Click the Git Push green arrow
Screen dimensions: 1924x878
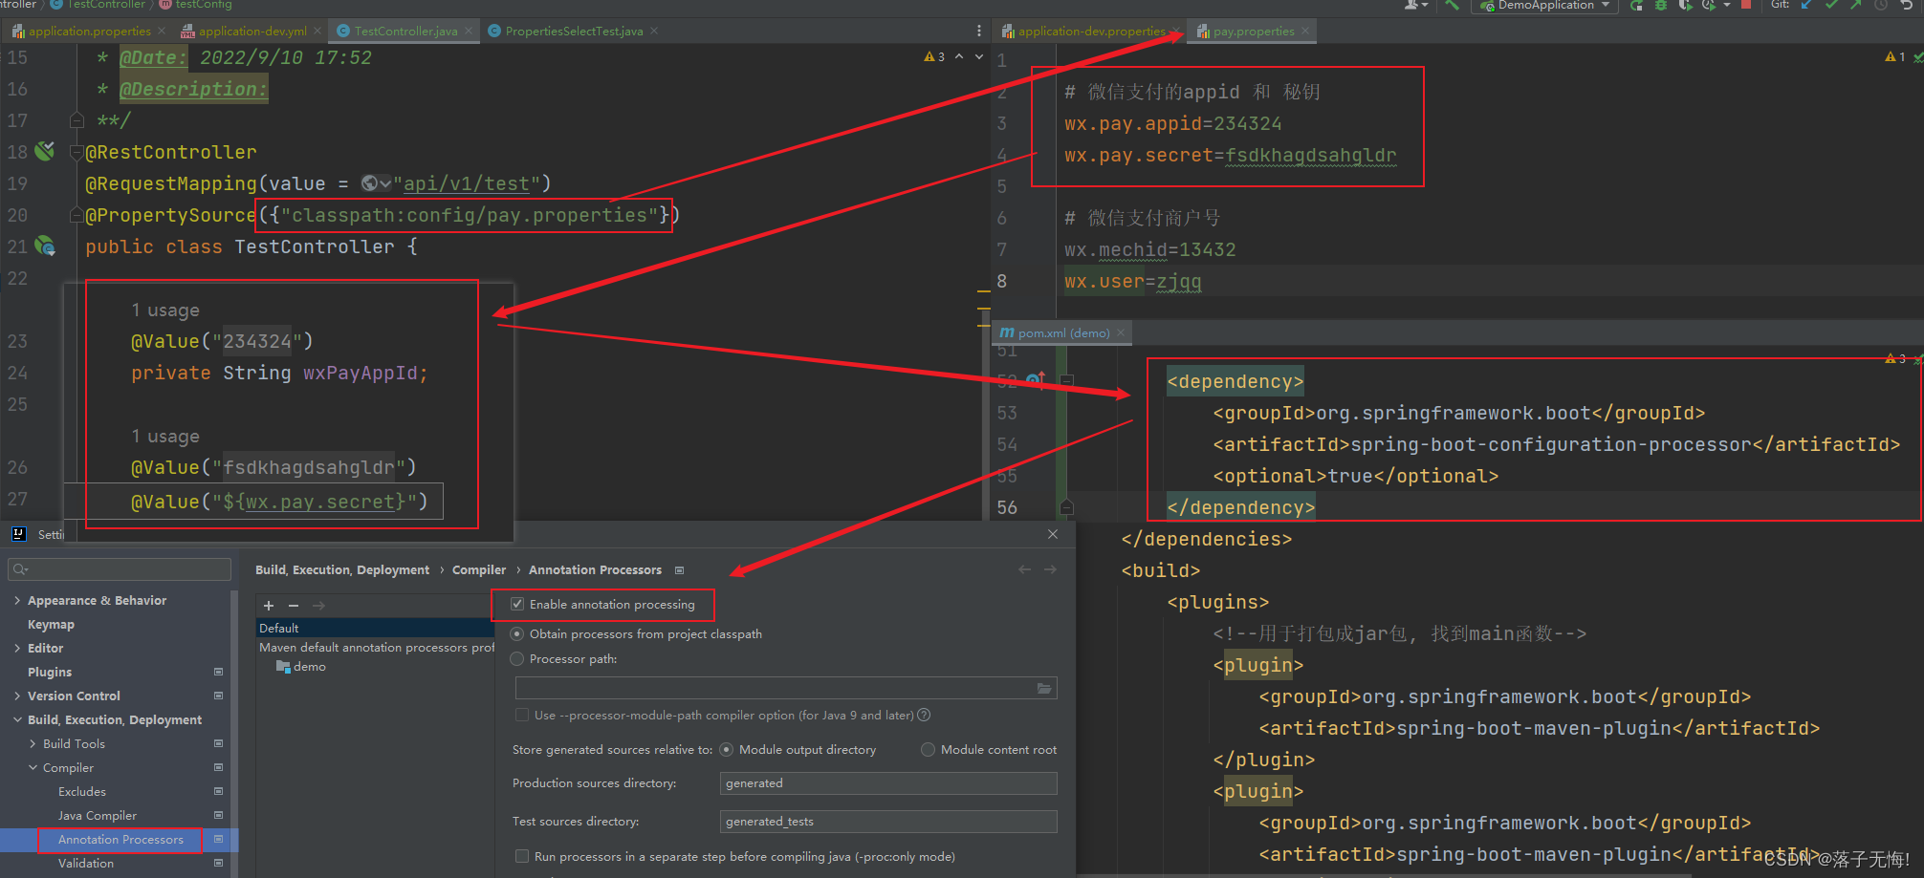pos(1855,5)
